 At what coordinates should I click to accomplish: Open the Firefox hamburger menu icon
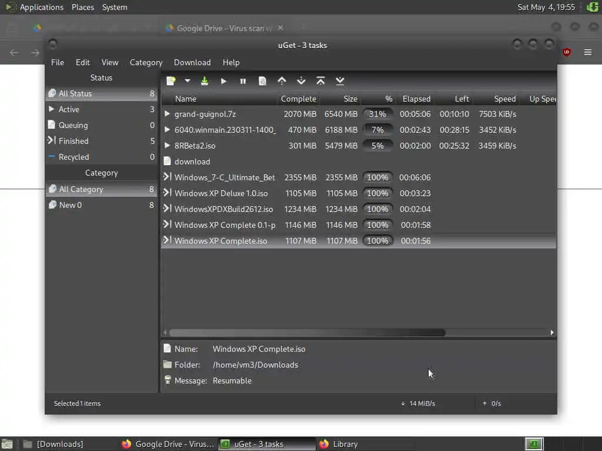588,52
